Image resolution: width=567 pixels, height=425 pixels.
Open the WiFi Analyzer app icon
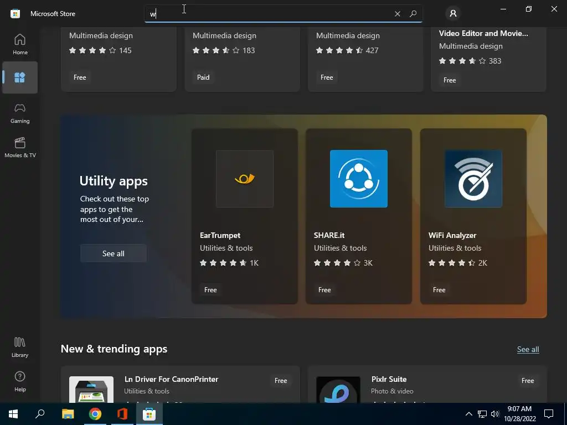tap(473, 179)
